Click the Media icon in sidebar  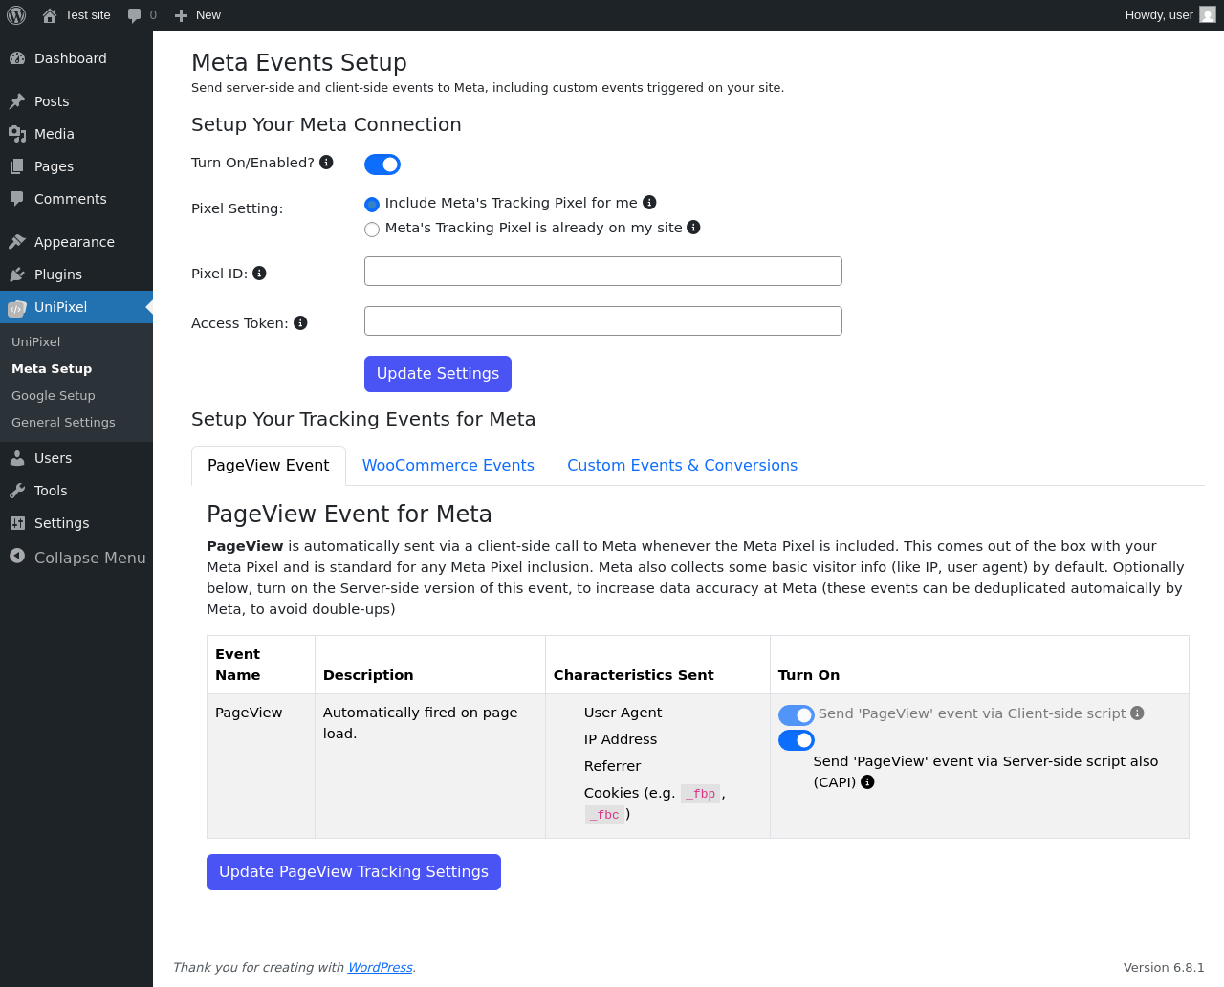(x=17, y=134)
